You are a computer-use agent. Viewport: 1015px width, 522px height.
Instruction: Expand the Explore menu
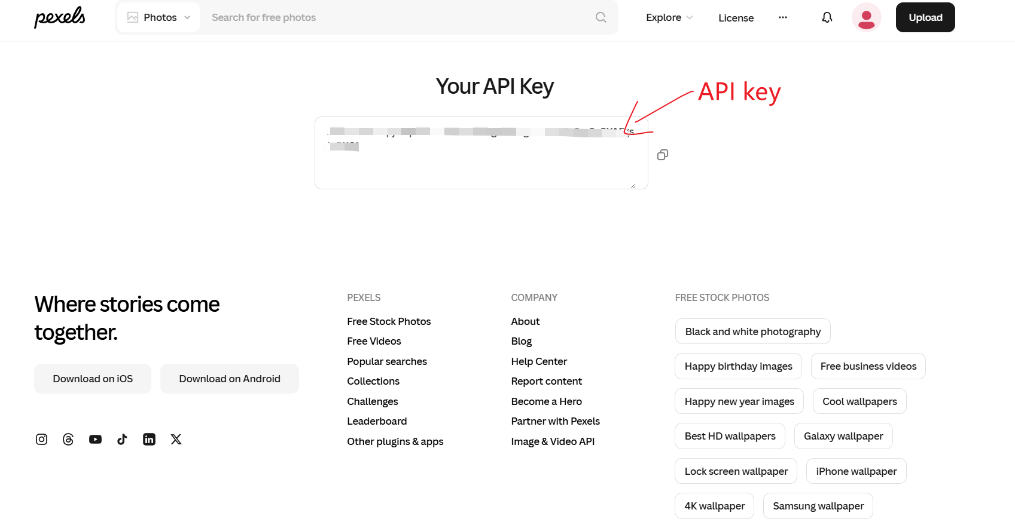click(669, 17)
